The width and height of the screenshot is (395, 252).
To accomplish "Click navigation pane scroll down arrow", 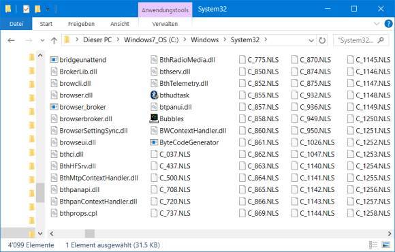I will [40, 234].
